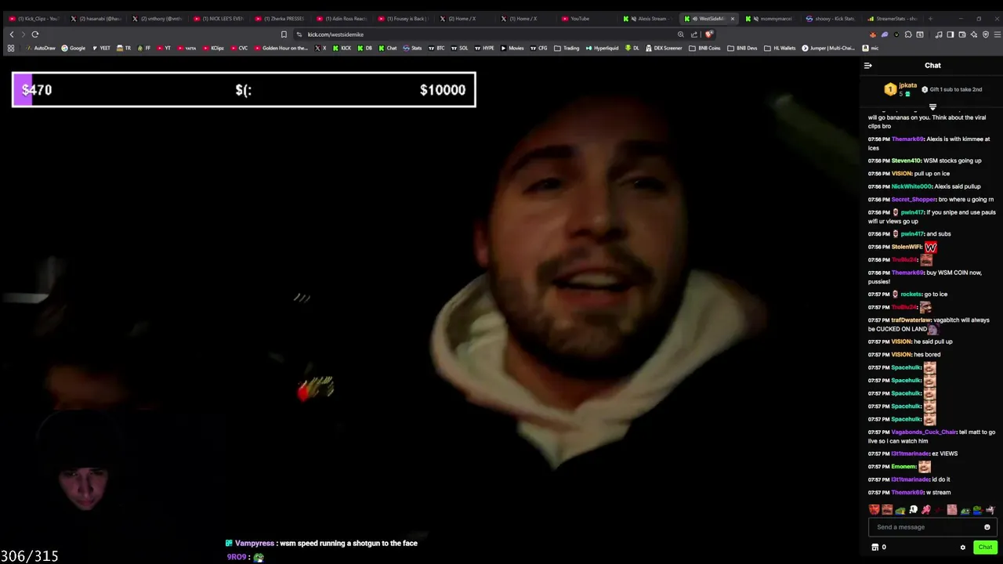Open Themark69 username in w stream message
Image resolution: width=1003 pixels, height=564 pixels.
pos(907,493)
